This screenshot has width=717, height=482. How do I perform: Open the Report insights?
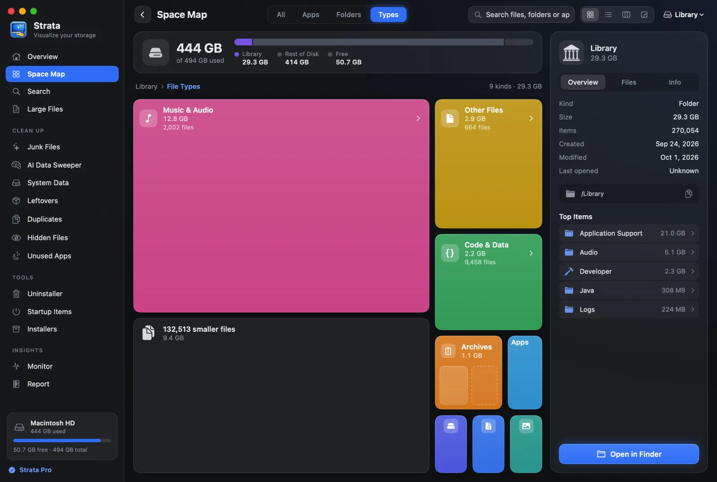pyautogui.click(x=62, y=384)
